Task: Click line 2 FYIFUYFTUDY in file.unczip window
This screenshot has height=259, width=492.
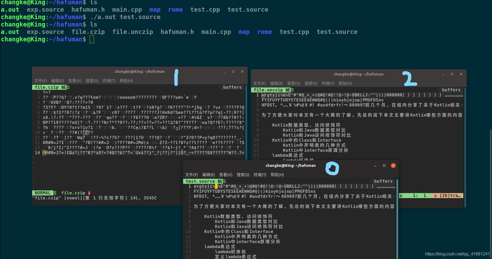Action: [x=322, y=100]
